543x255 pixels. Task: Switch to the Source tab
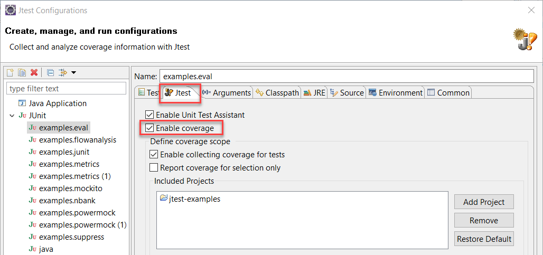pyautogui.click(x=347, y=93)
